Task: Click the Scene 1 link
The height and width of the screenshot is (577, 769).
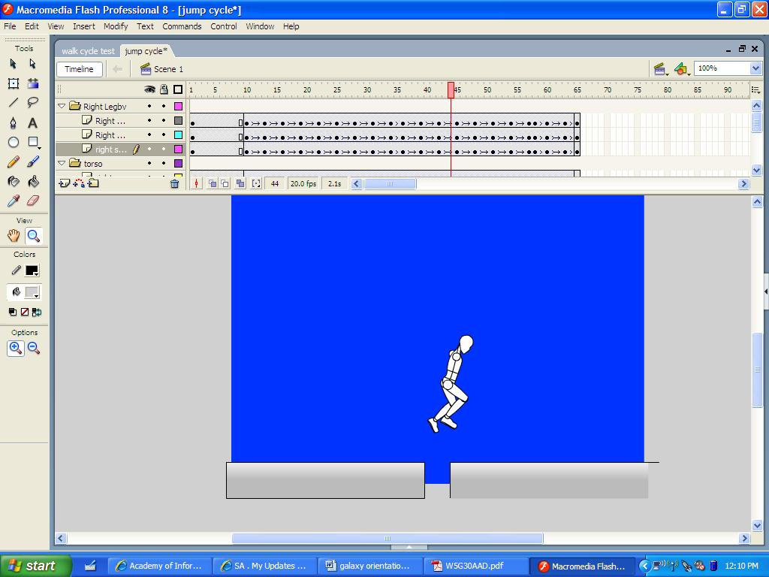Action: pos(168,69)
